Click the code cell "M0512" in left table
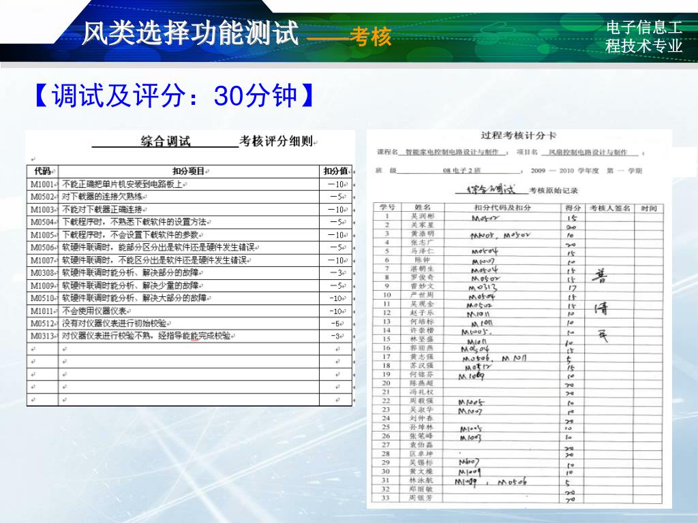The height and width of the screenshot is (523, 698). coord(42,323)
